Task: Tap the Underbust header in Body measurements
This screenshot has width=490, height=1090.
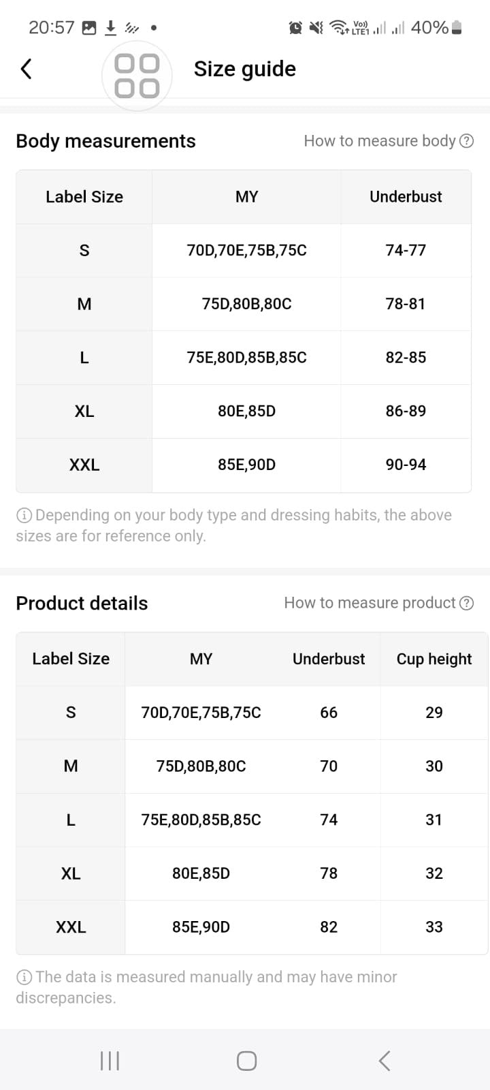Action: pos(406,197)
